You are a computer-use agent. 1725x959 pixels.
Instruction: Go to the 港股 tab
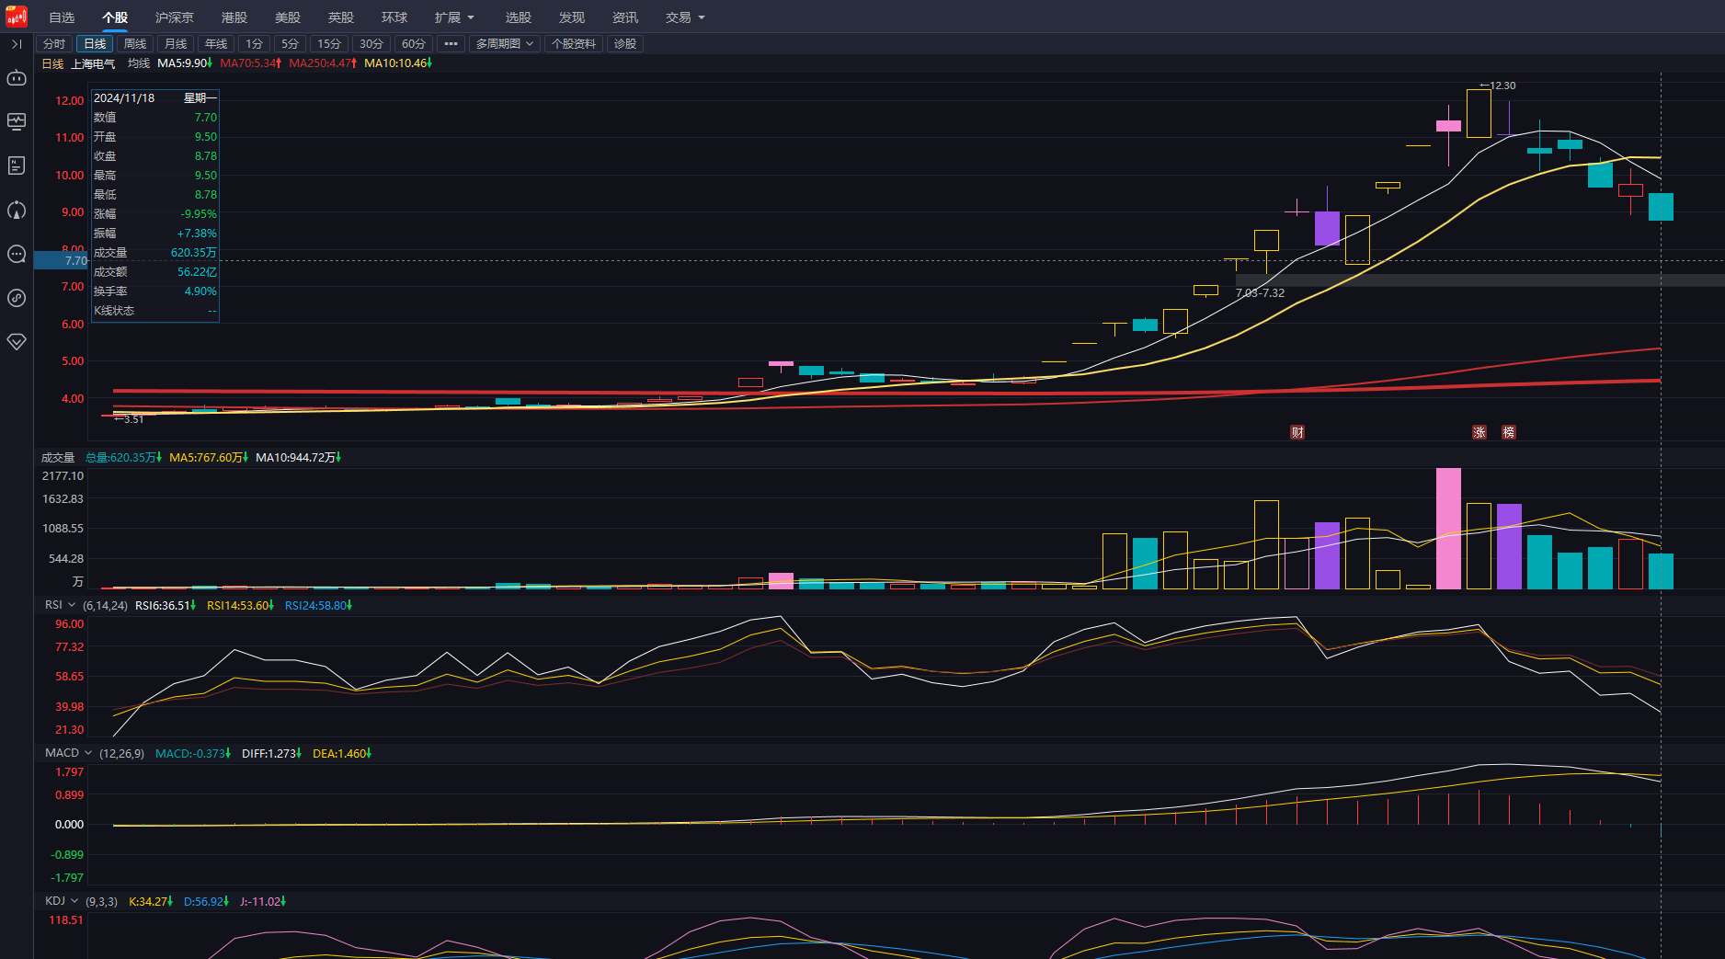click(234, 17)
